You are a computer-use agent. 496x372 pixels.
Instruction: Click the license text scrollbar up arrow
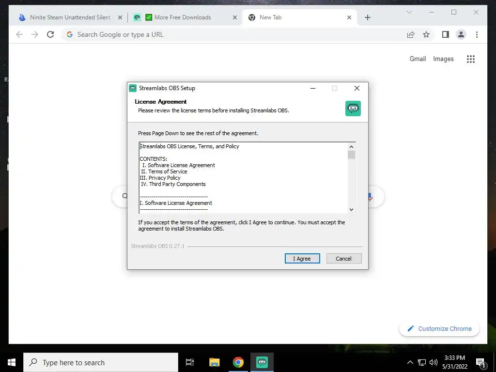351,147
